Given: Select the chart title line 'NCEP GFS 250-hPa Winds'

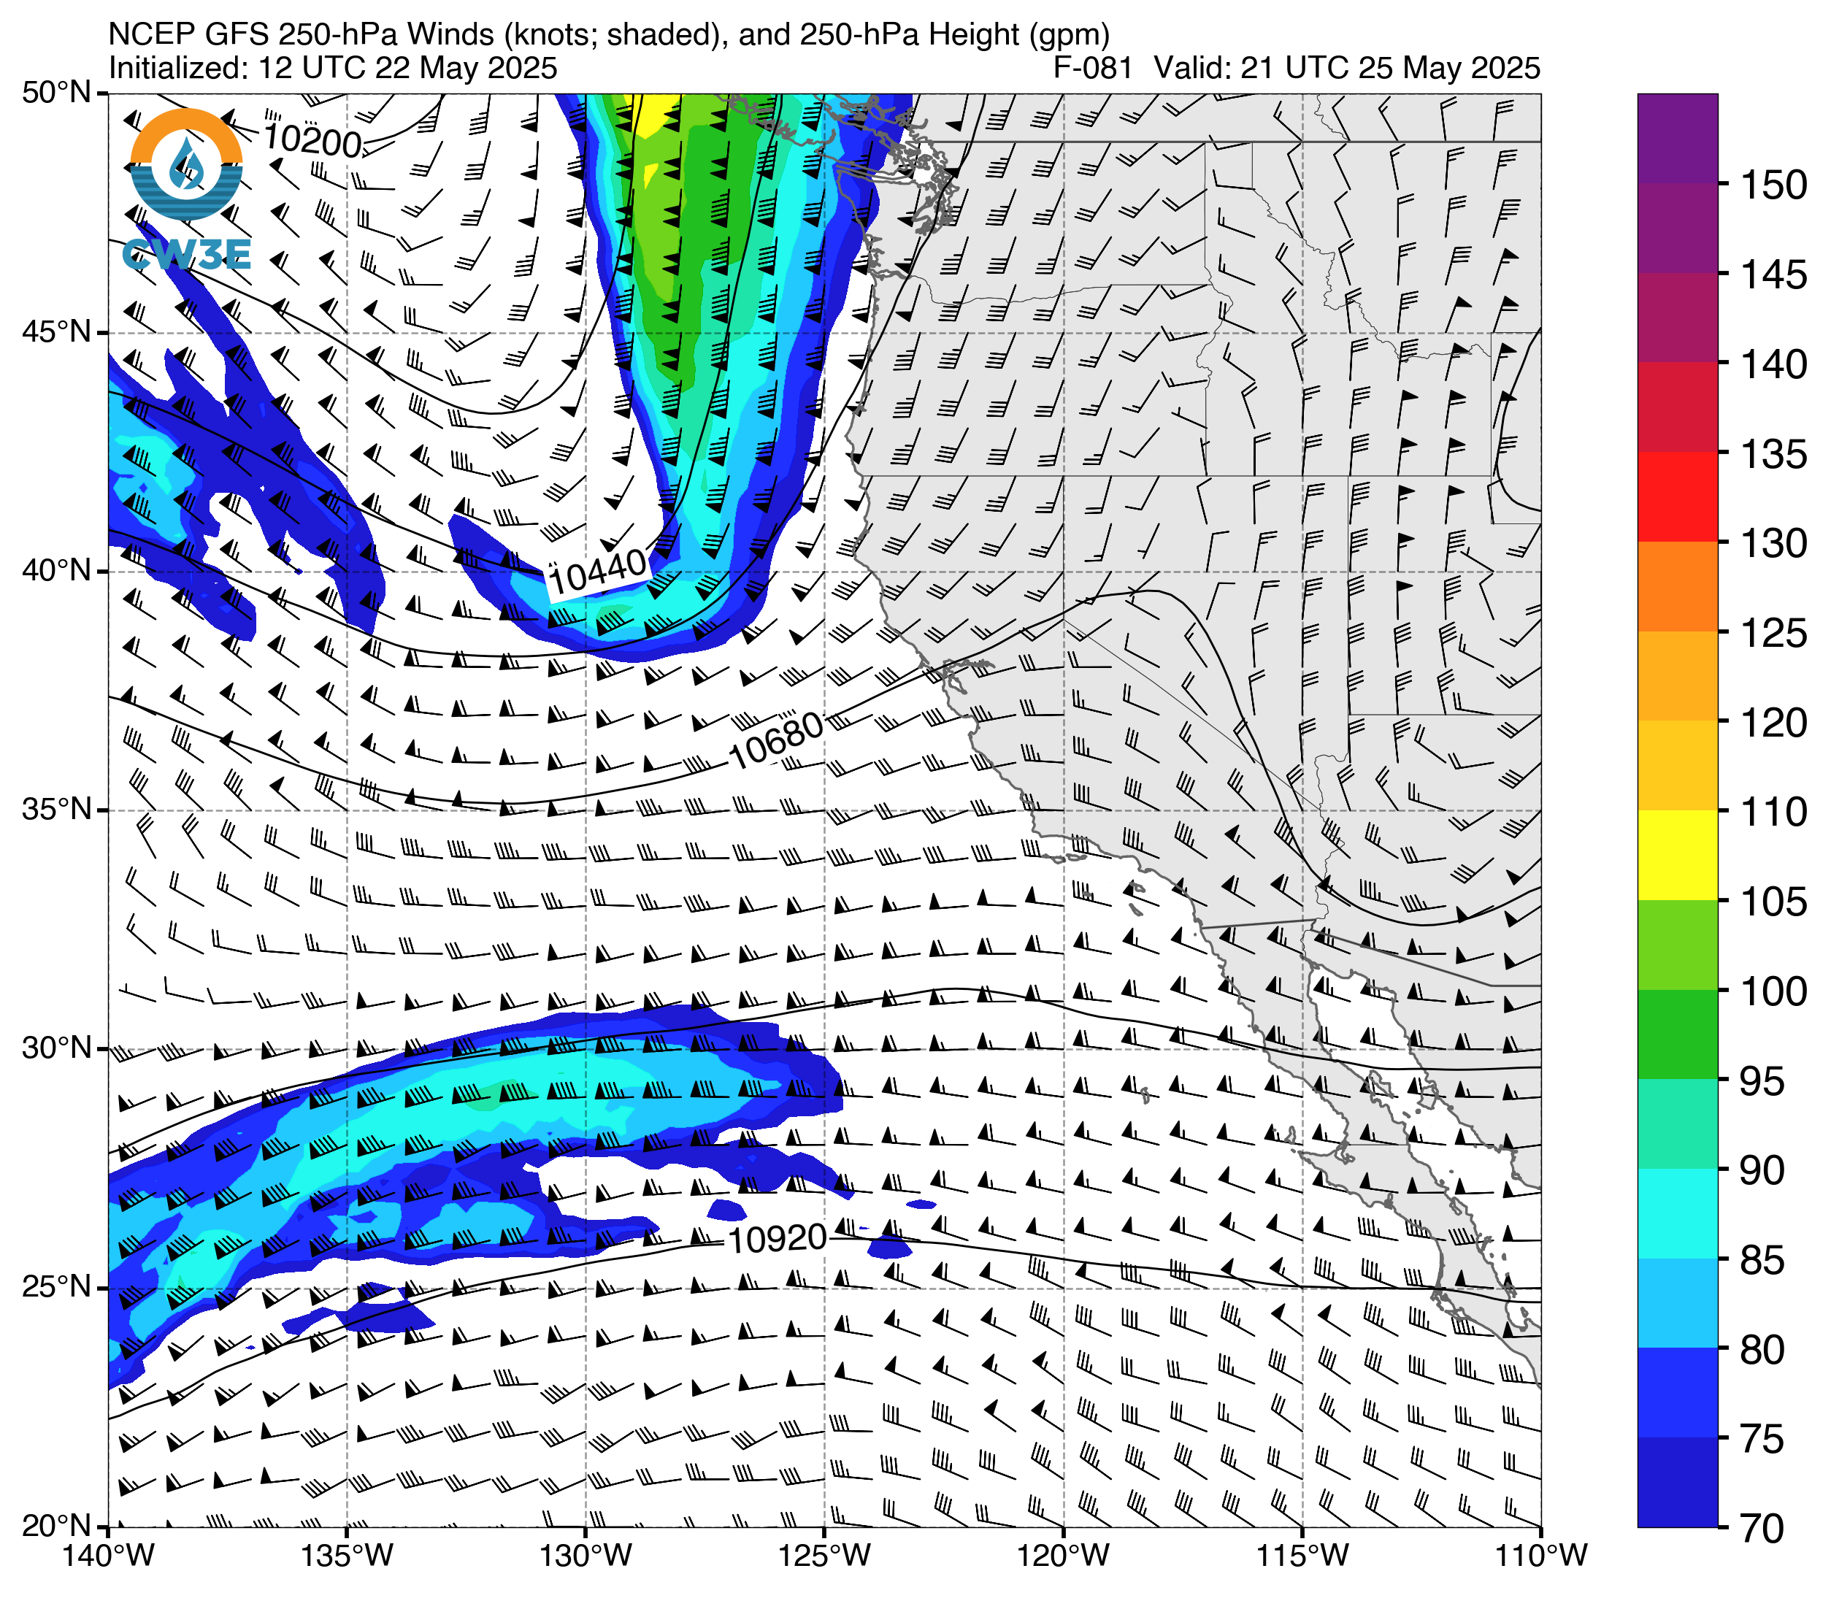Looking at the screenshot, I should pyautogui.click(x=609, y=34).
